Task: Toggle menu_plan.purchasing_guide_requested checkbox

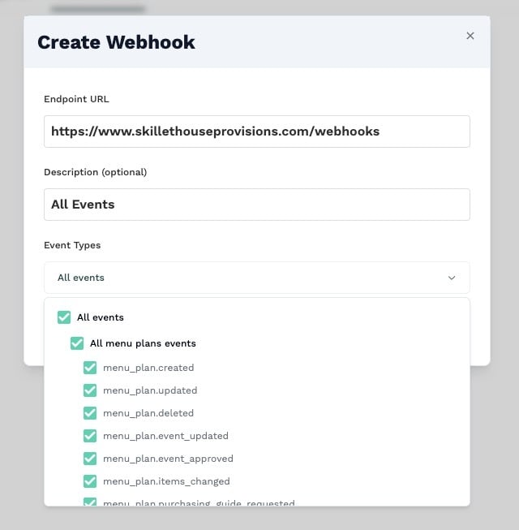Action: 90,502
